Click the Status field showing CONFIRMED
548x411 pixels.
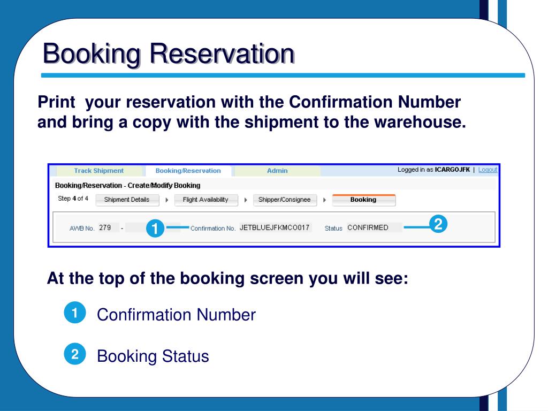point(374,228)
